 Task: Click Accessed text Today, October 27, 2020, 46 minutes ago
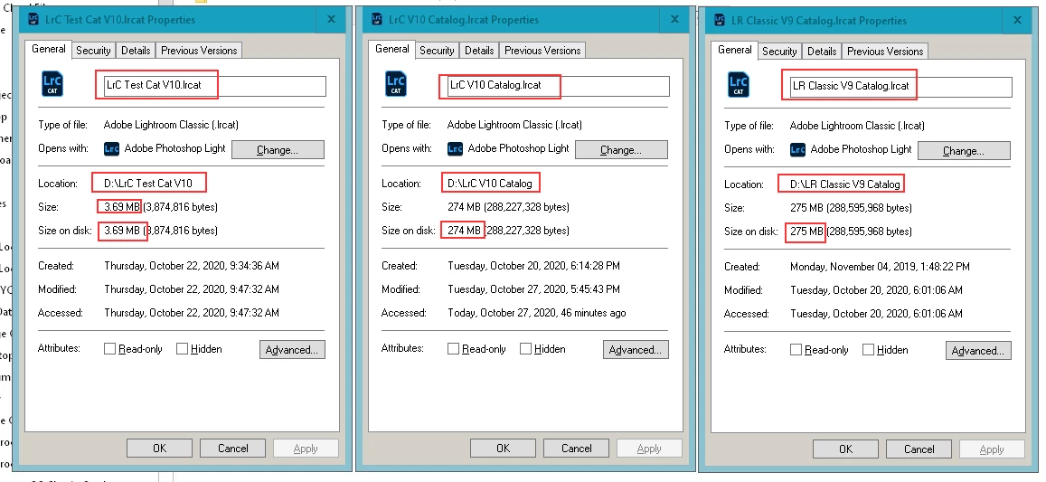[x=536, y=312]
